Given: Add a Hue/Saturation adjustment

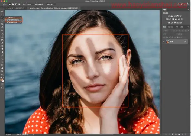Looking at the screenshot, I should [167, 19].
